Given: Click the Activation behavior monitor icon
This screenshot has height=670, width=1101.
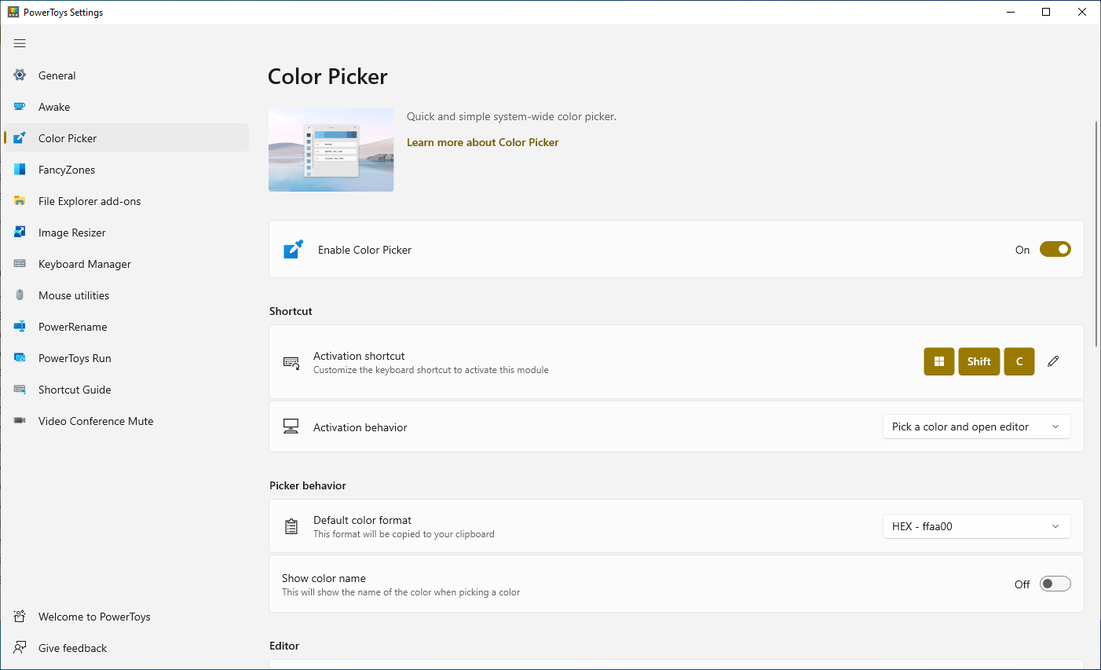Looking at the screenshot, I should tap(291, 427).
